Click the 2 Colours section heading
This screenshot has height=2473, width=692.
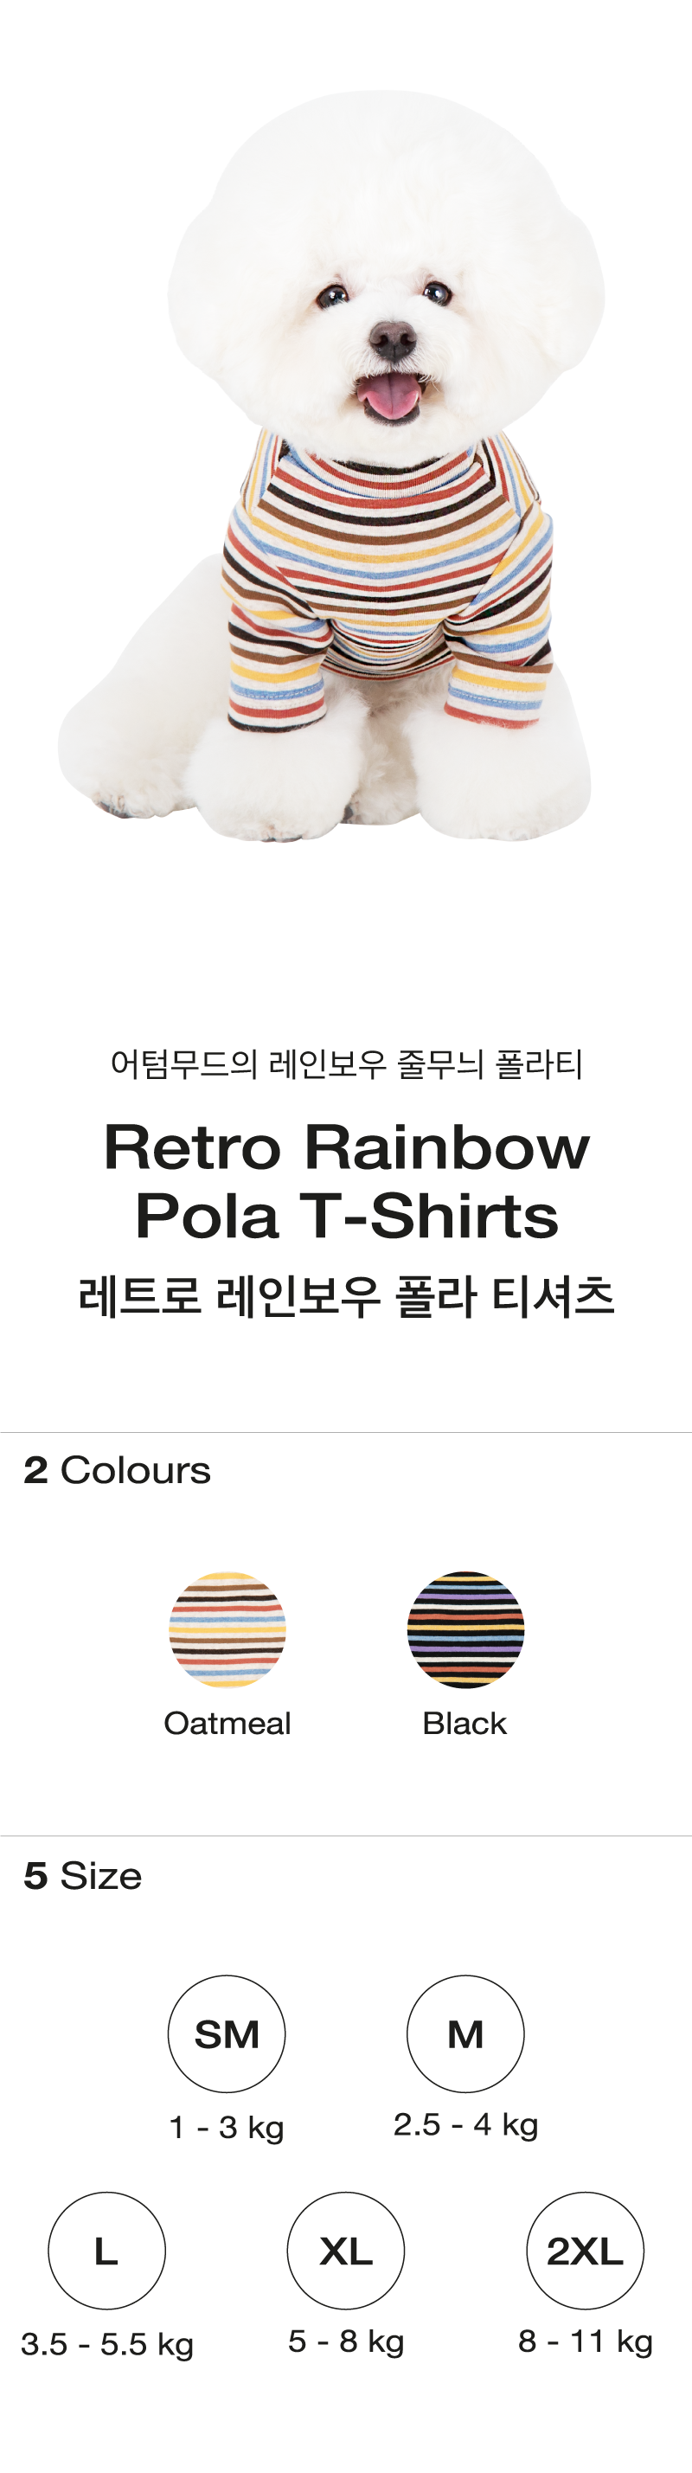(117, 1470)
